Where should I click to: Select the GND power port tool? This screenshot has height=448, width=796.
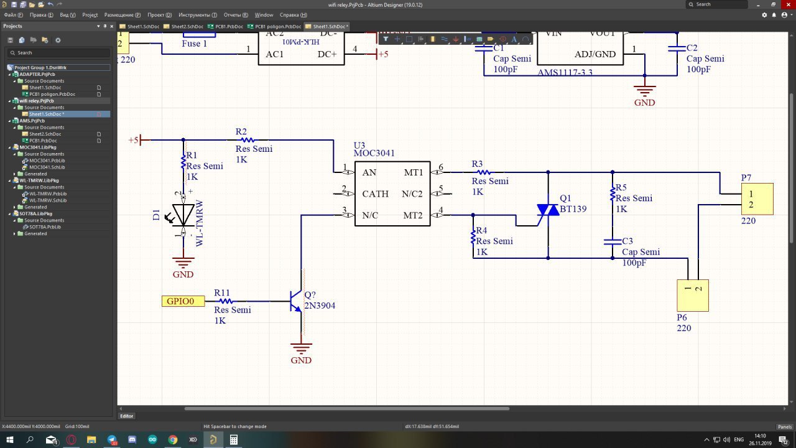pos(456,39)
